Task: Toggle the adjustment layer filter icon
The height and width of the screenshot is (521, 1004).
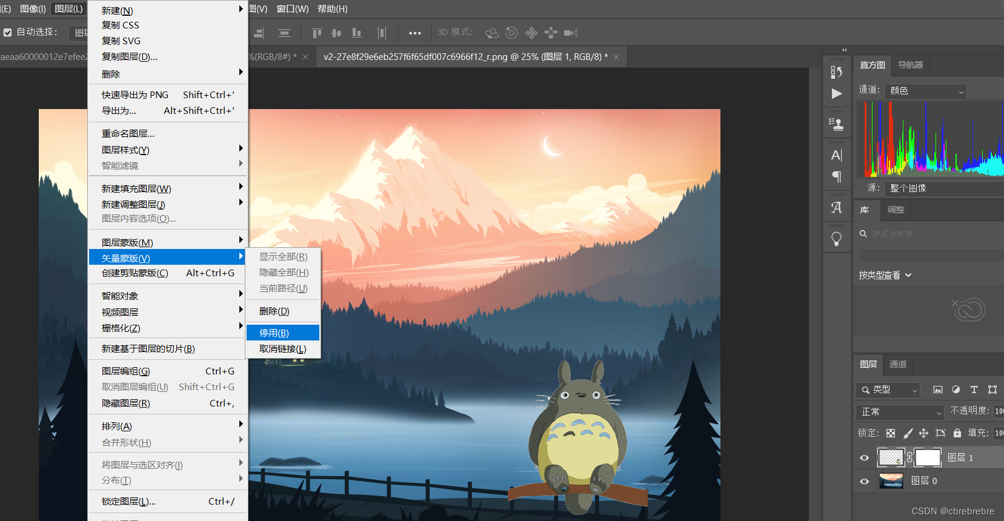Action: [x=956, y=390]
